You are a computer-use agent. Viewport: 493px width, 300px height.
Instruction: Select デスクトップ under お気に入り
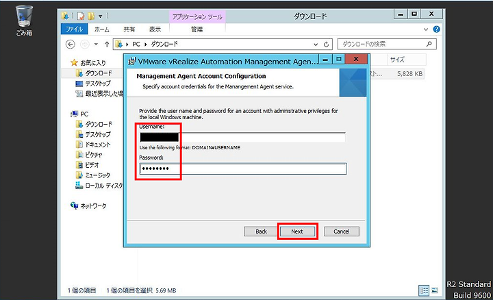[x=98, y=84]
